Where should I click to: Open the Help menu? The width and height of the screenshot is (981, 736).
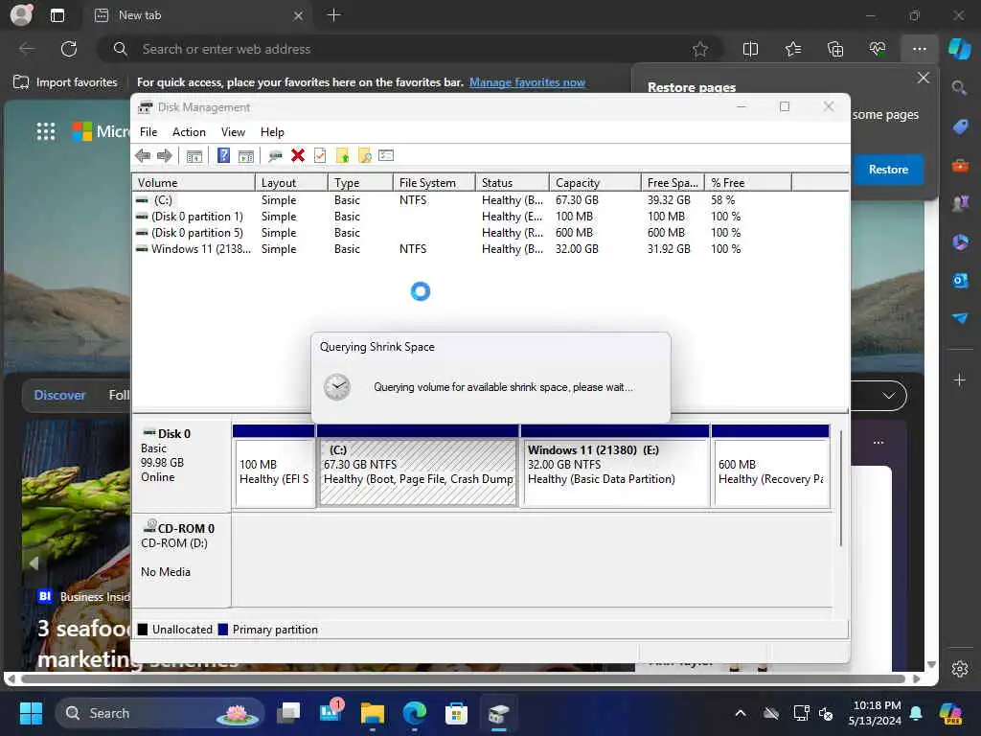tap(272, 132)
